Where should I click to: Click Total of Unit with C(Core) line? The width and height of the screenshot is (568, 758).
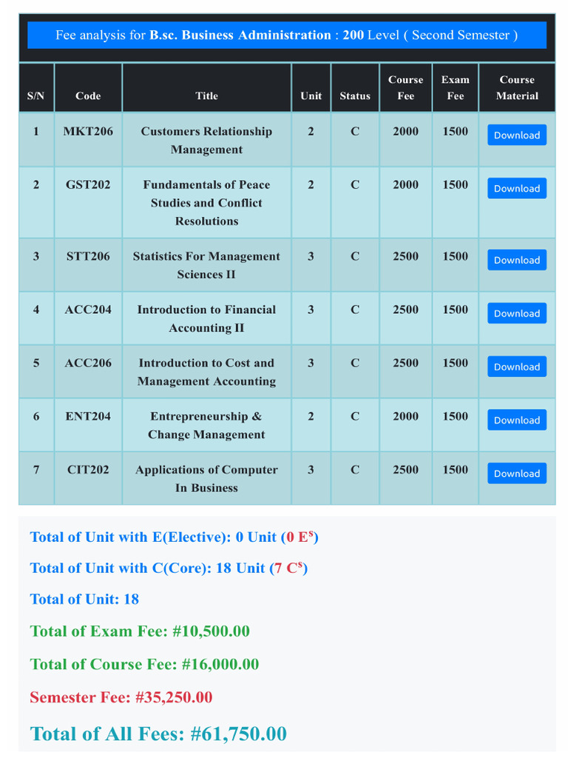[169, 568]
